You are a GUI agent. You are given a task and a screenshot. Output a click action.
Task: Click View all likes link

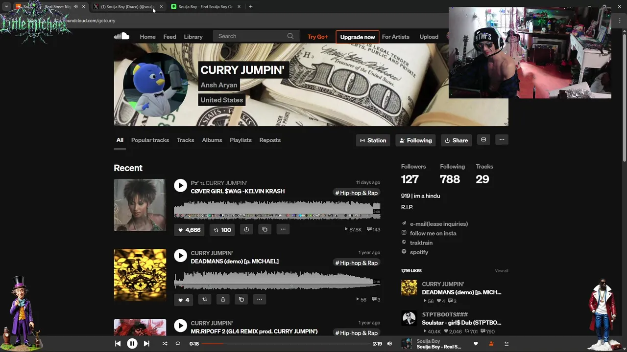tap(502, 271)
